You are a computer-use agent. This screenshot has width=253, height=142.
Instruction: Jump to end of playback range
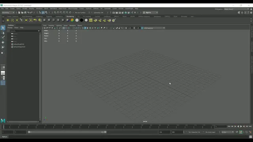tap(250, 127)
